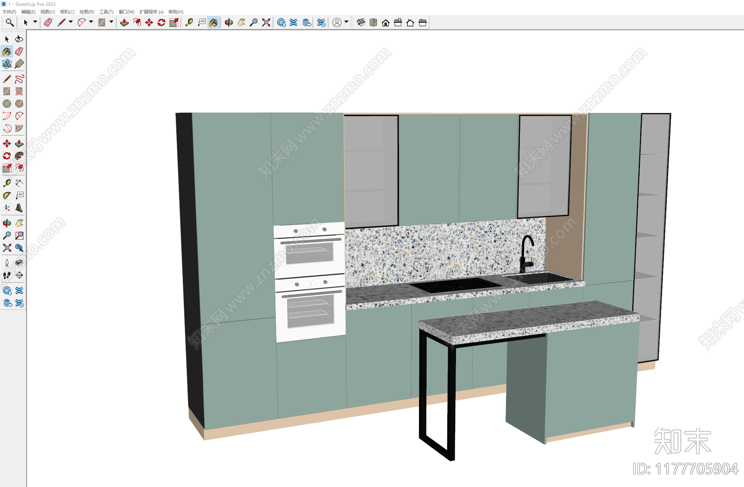Image resolution: width=744 pixels, height=487 pixels.
Task: Switch to Iso standard view
Action: (361, 22)
